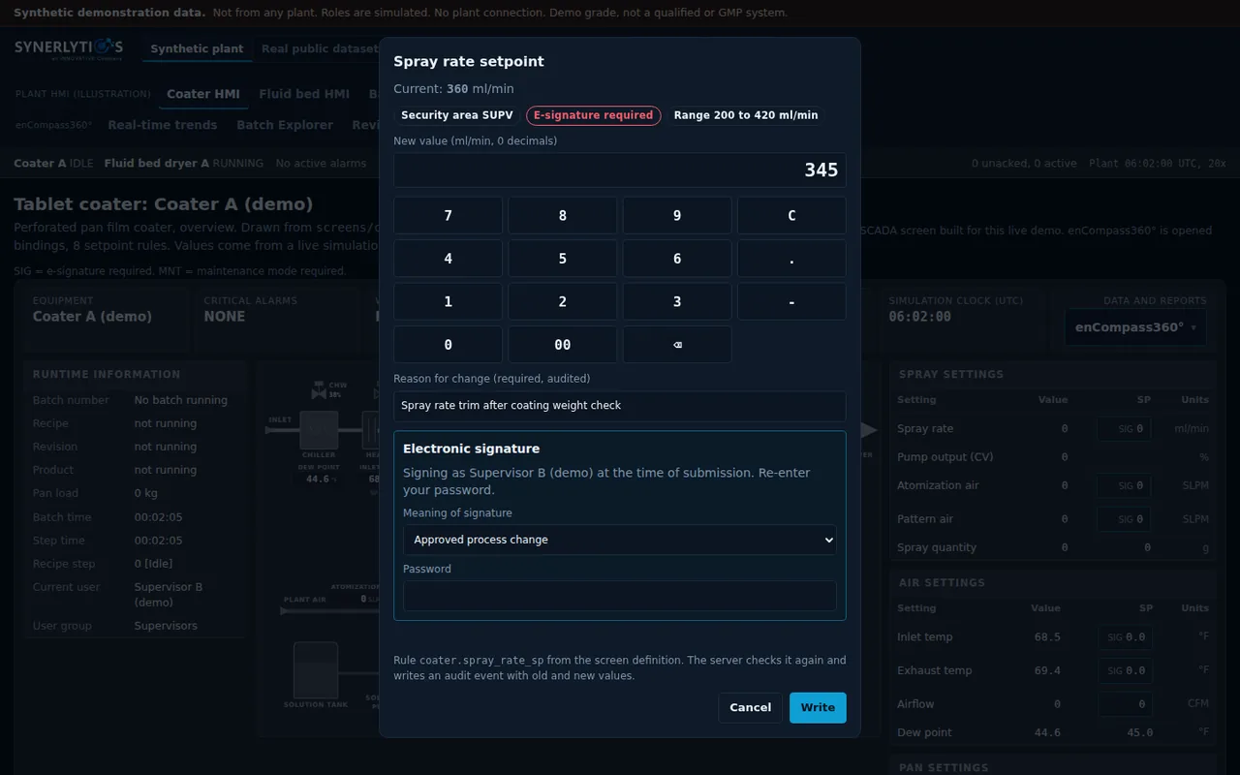Open the Real public dataset tab
This screenshot has height=775, width=1240.
(320, 48)
